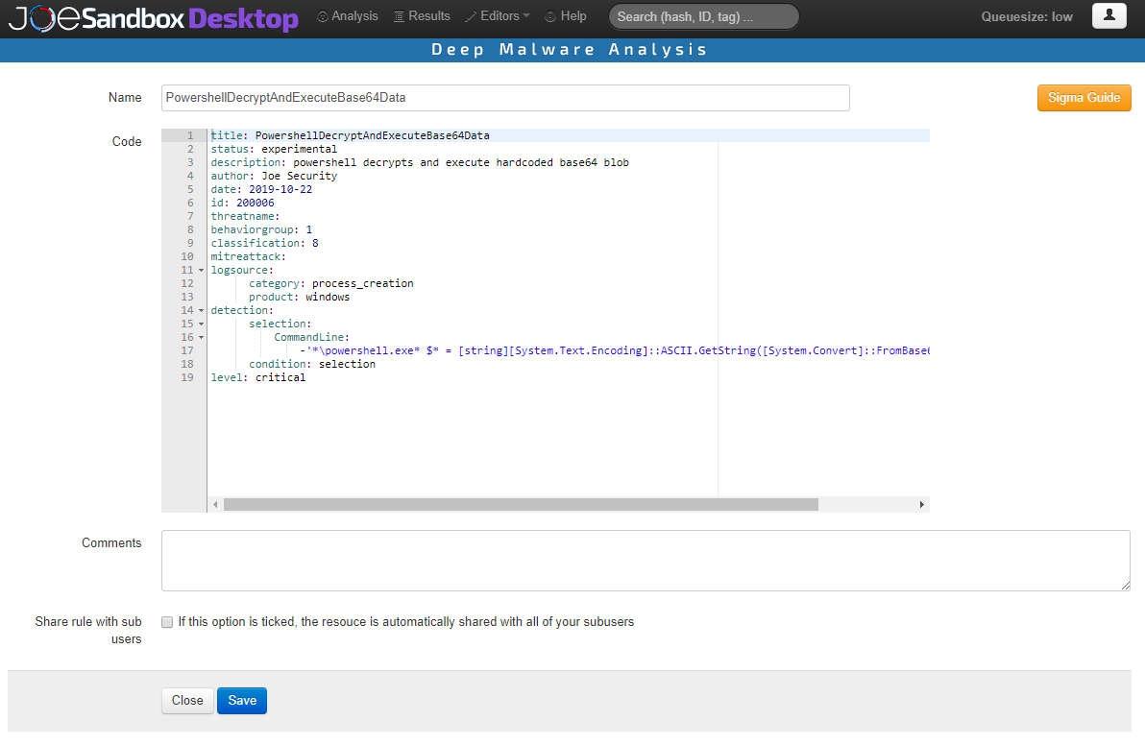Open the Results menu

pos(424,15)
